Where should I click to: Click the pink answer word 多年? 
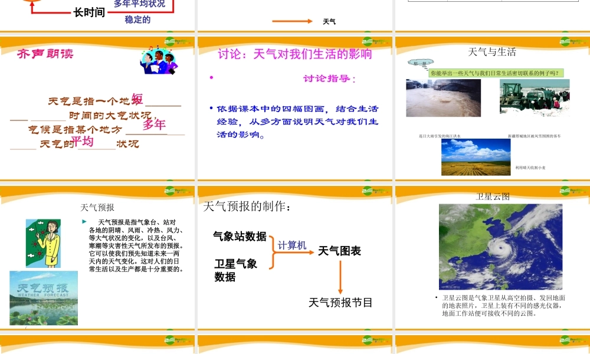154,124
